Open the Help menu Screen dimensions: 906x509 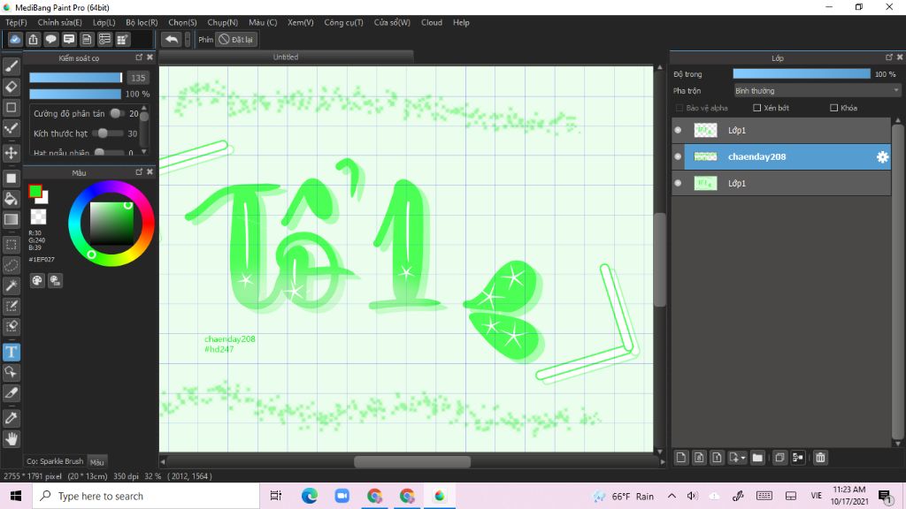pyautogui.click(x=461, y=22)
